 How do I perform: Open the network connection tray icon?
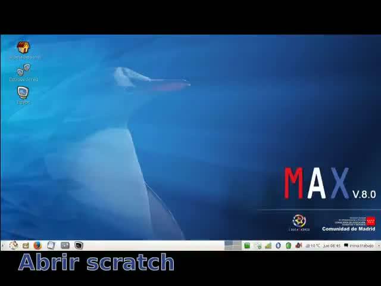click(258, 246)
